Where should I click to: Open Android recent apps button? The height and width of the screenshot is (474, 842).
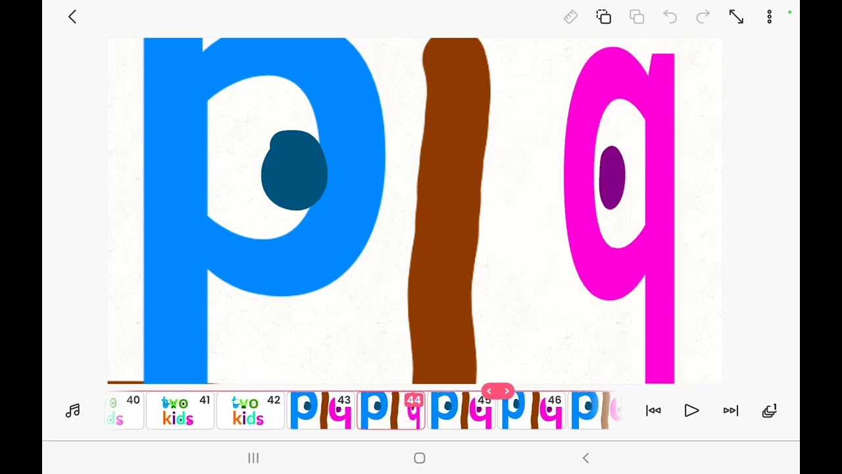pos(253,458)
